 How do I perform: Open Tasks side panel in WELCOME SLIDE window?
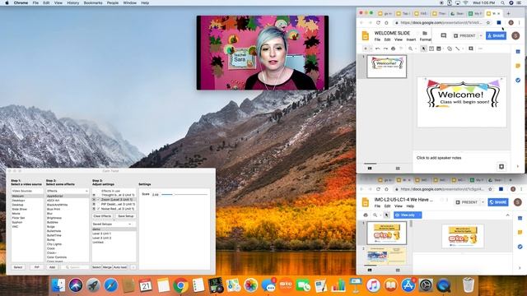click(x=518, y=81)
